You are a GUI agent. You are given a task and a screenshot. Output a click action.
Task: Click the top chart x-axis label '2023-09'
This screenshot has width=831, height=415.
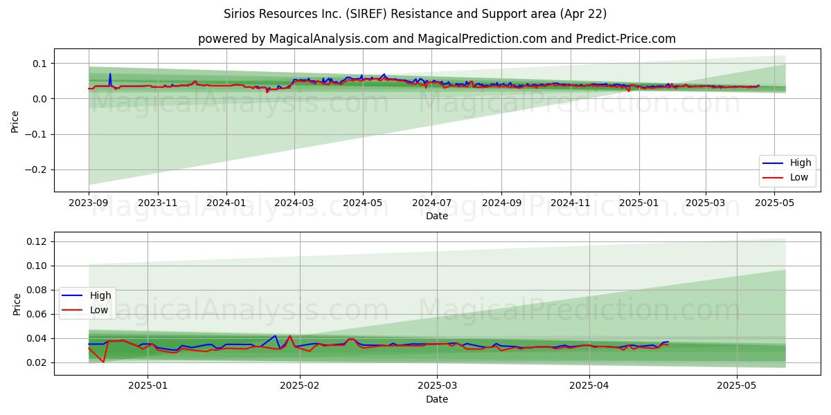pos(89,202)
